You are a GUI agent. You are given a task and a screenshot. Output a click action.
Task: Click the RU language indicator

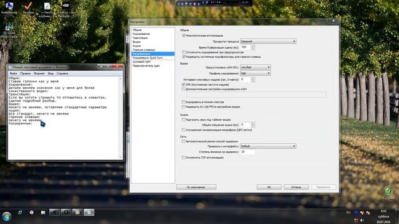tap(349, 213)
